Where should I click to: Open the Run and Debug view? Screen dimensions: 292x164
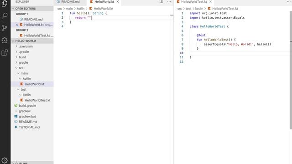(x=5, y=40)
